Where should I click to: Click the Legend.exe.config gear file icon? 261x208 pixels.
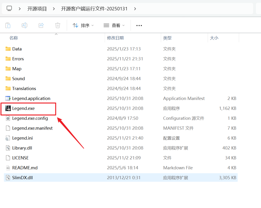(8, 118)
